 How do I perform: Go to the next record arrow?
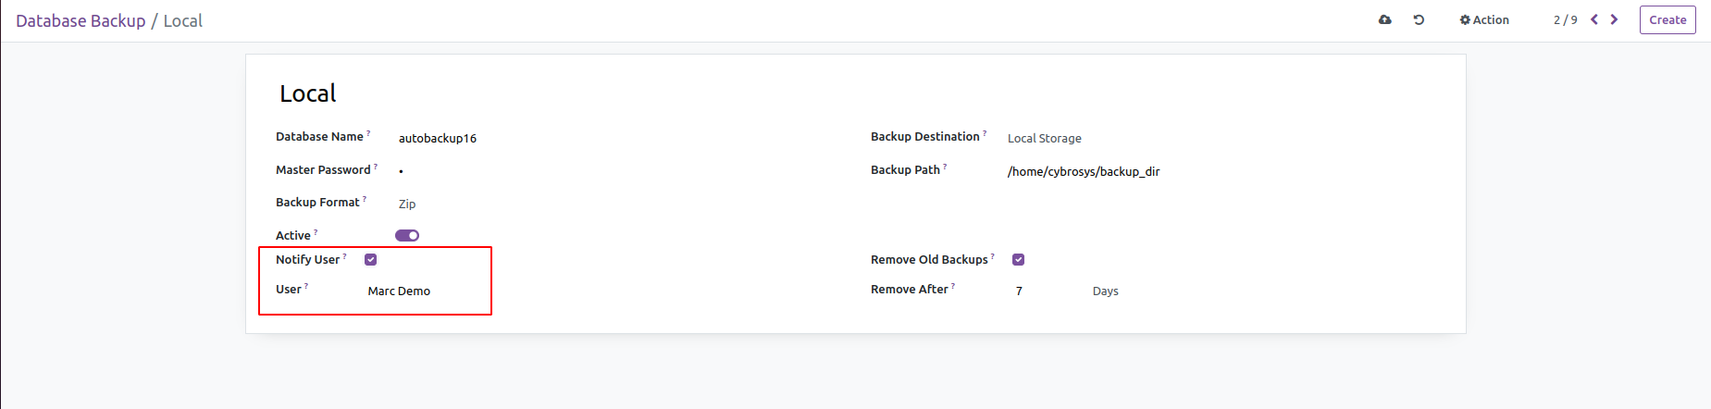click(x=1615, y=19)
